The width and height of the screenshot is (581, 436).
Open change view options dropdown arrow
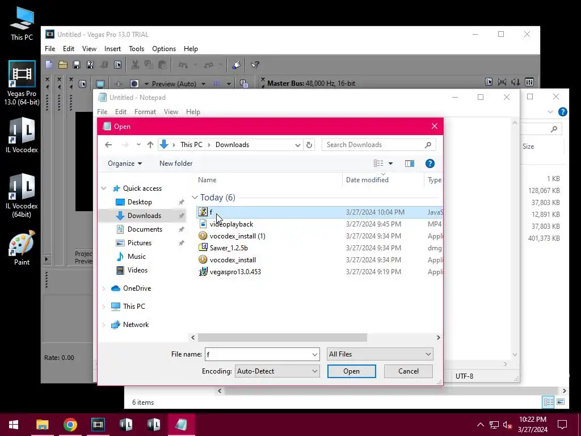point(390,163)
